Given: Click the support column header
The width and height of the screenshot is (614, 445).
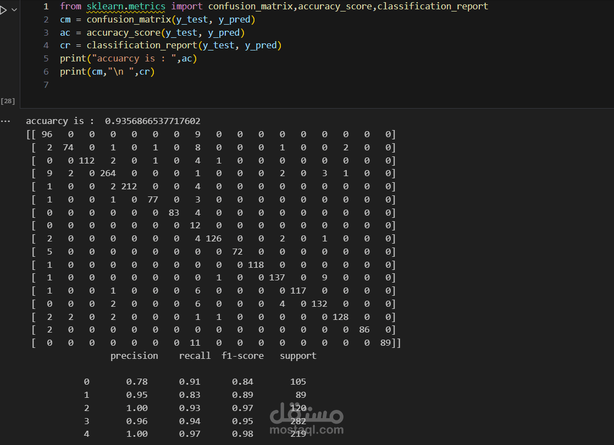Looking at the screenshot, I should (x=298, y=356).
